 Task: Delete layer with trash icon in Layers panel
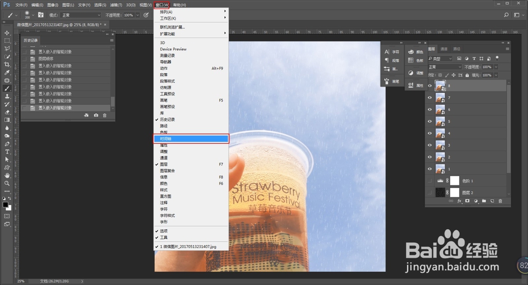[x=500, y=201]
